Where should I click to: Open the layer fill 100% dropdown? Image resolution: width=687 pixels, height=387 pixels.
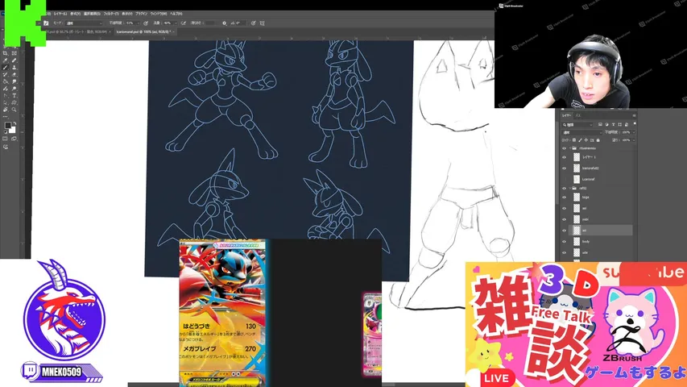[634, 140]
